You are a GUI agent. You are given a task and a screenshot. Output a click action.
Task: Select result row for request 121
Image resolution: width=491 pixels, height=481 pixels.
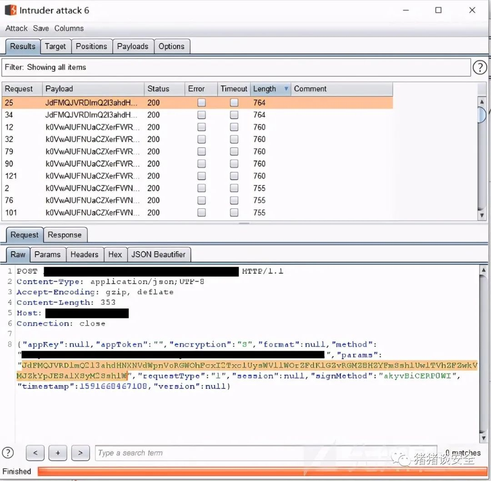tap(197, 176)
